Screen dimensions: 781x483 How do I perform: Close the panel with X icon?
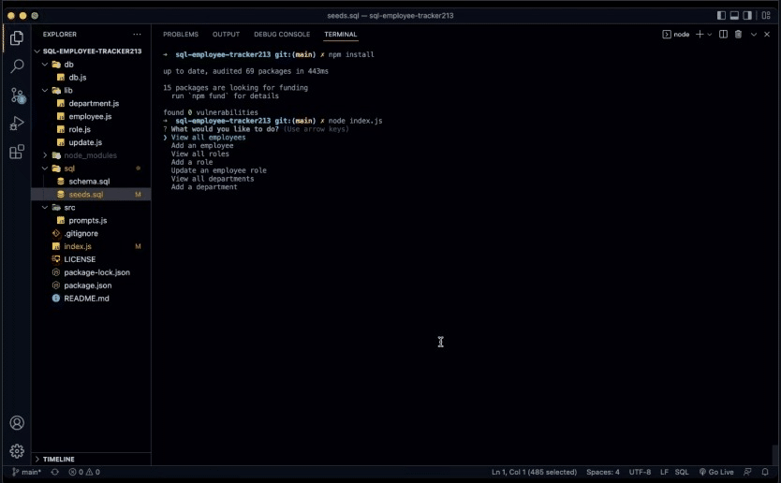(x=767, y=34)
